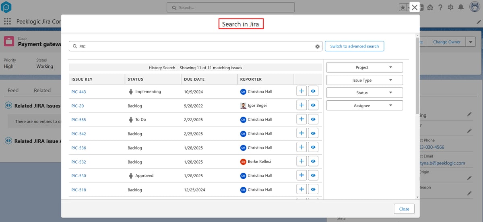This screenshot has height=222, width=483.
Task: Preview issue PJC-518 via eye icon
Action: coord(313,189)
